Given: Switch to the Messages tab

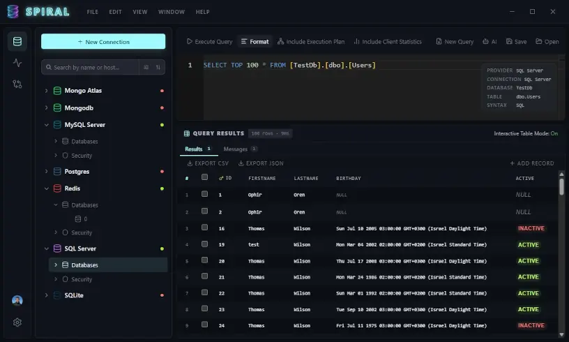Looking at the screenshot, I should pyautogui.click(x=241, y=149).
